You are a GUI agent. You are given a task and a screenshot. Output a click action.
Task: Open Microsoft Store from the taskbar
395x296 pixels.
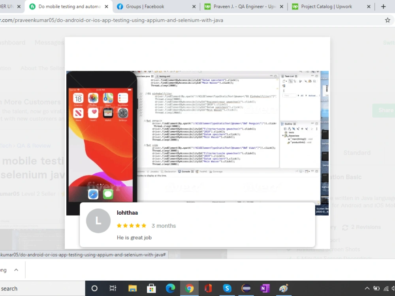[151, 289]
